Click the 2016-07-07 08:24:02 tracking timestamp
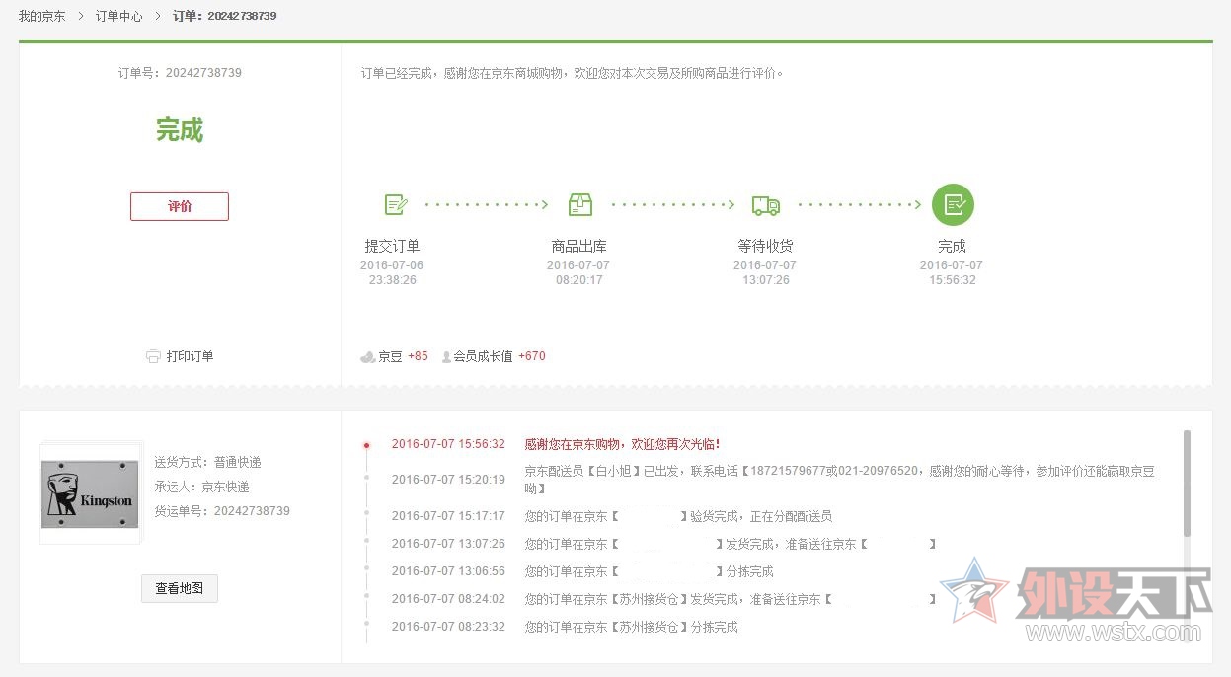 coord(448,599)
